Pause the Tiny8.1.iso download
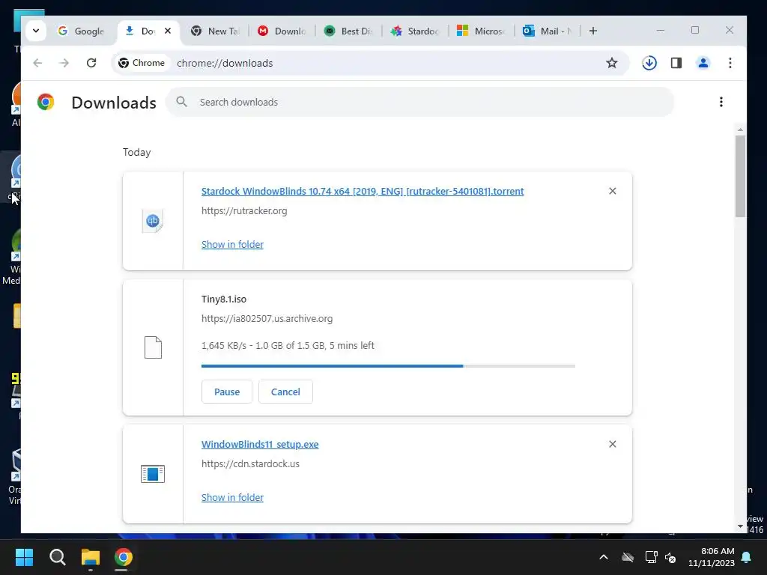This screenshot has height=575, width=767. pos(227,392)
